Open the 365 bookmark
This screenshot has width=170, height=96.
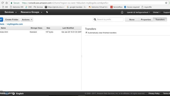[x=5, y=7]
